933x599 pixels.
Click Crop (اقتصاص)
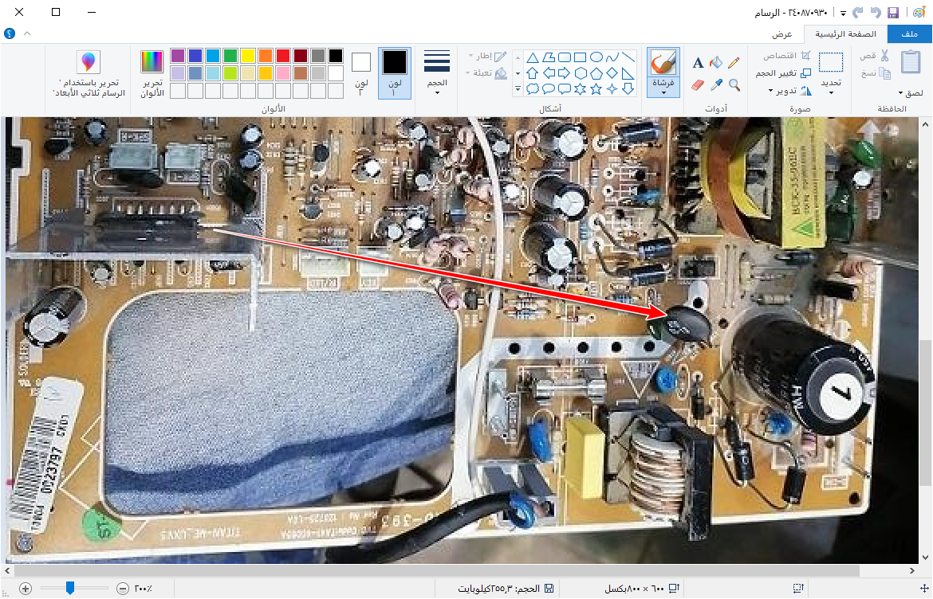[x=786, y=56]
